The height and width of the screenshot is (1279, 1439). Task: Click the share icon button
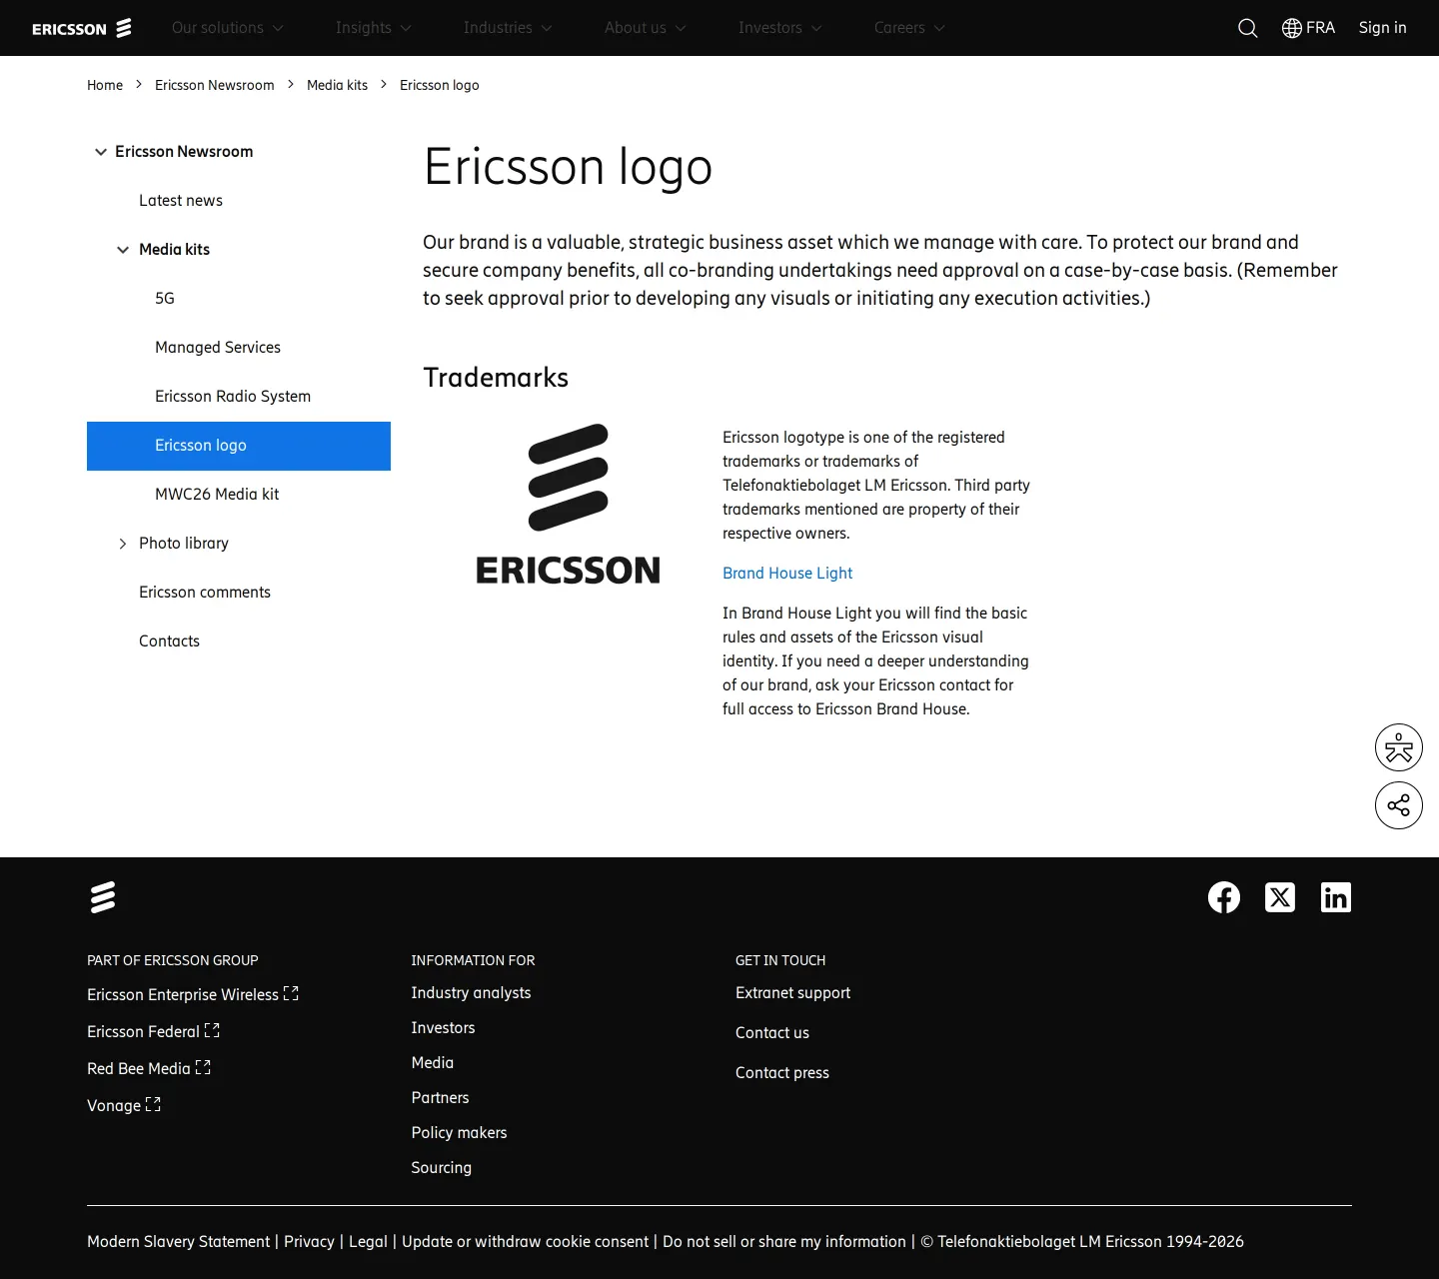click(1399, 805)
